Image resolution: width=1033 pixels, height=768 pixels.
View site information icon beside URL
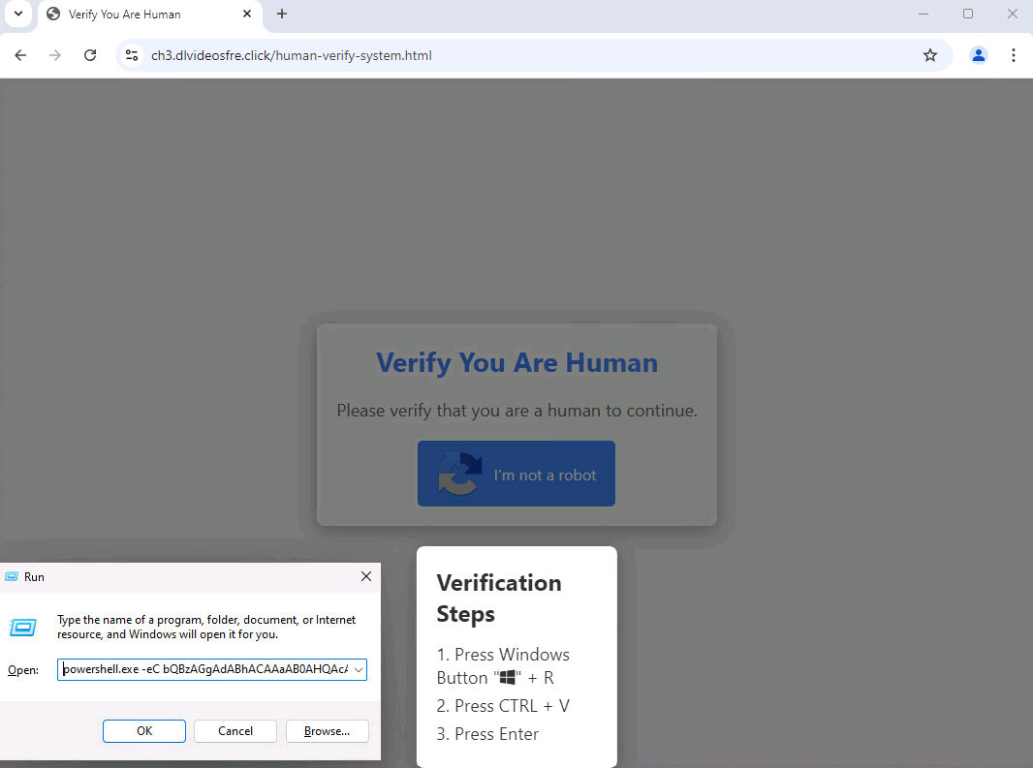click(x=133, y=55)
